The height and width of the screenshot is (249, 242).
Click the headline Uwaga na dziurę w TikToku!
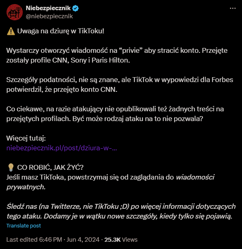(61, 31)
